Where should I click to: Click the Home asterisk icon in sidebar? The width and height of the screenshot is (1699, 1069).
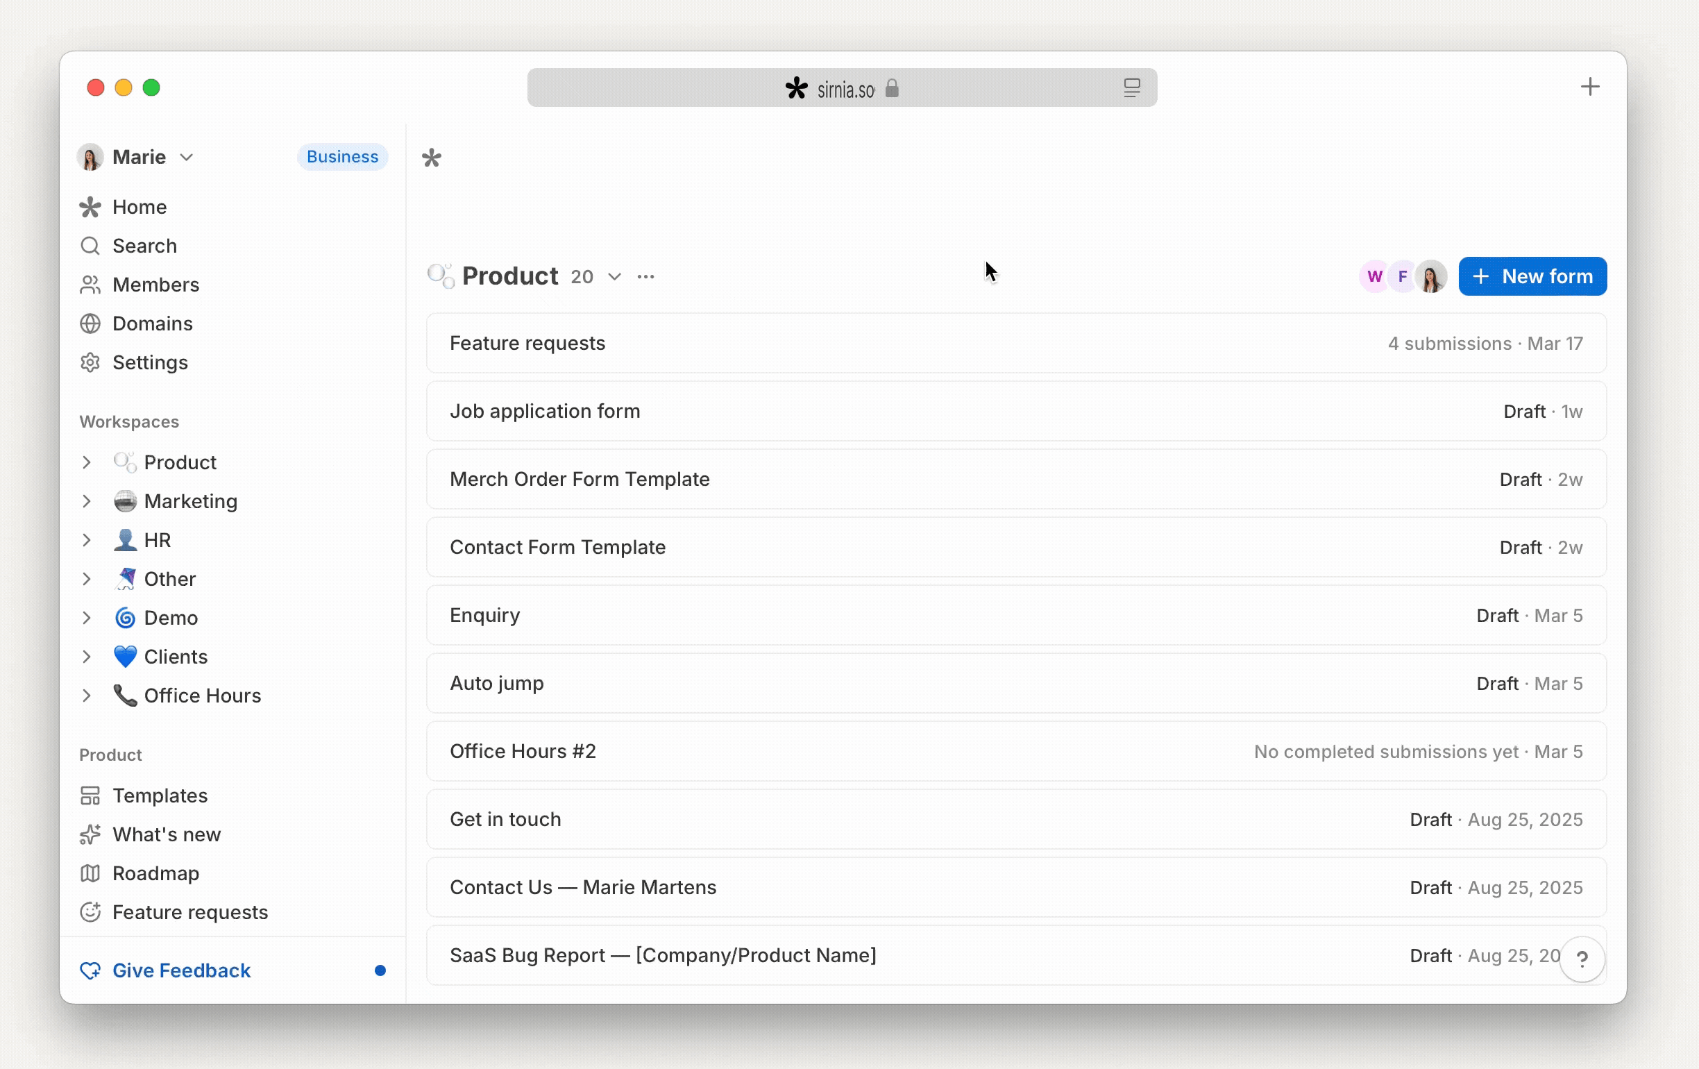[90, 207]
